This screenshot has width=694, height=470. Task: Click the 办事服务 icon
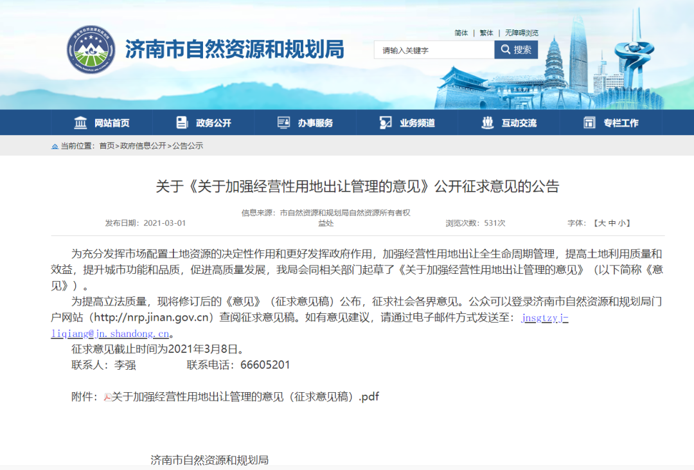(x=284, y=122)
